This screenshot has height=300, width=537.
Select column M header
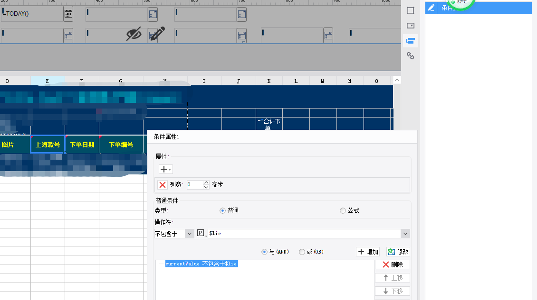click(323, 81)
